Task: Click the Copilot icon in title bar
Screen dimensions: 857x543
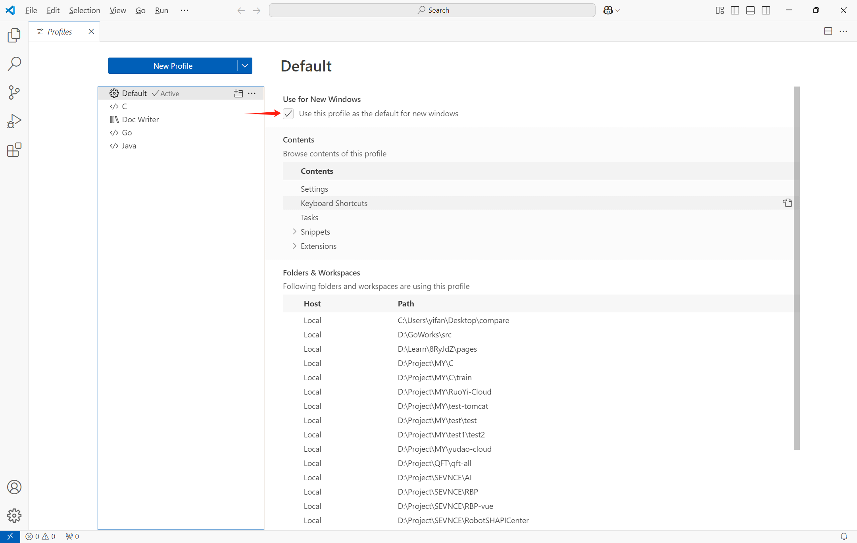Action: point(608,10)
